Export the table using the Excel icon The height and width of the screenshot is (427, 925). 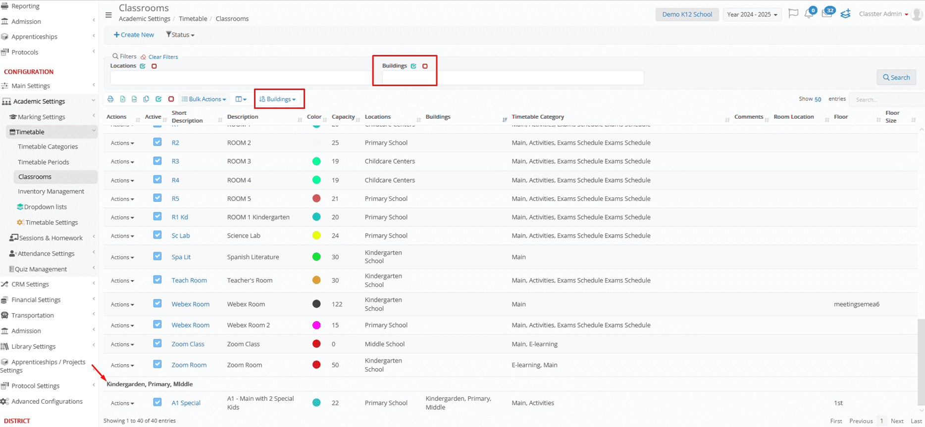pos(123,99)
